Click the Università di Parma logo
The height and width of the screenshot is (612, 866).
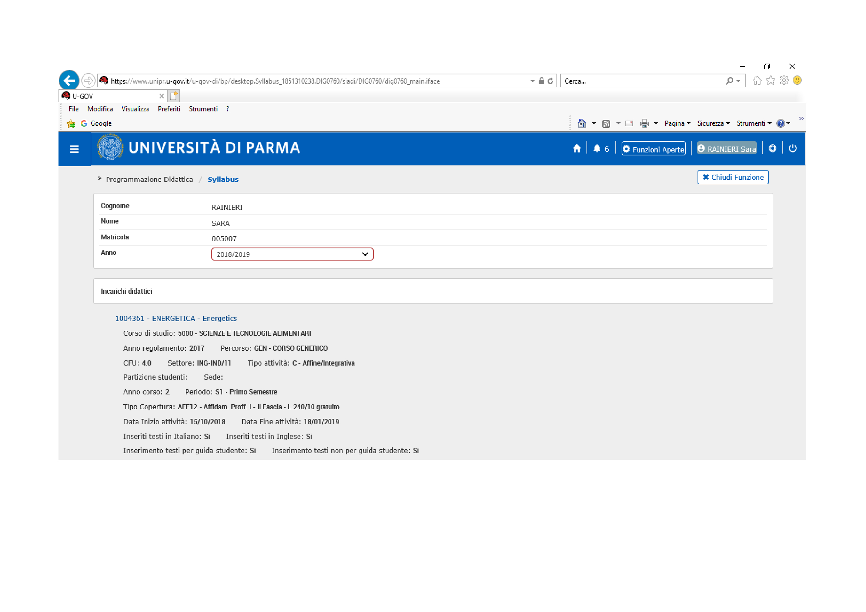tap(199, 148)
